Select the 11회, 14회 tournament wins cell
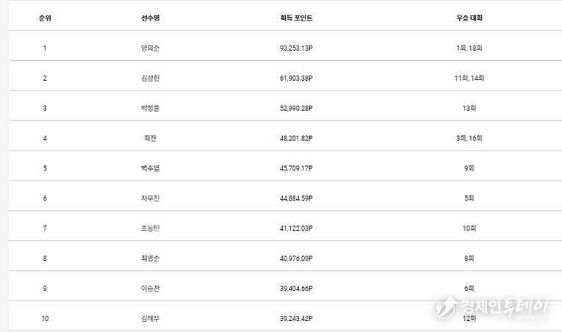 coord(469,78)
